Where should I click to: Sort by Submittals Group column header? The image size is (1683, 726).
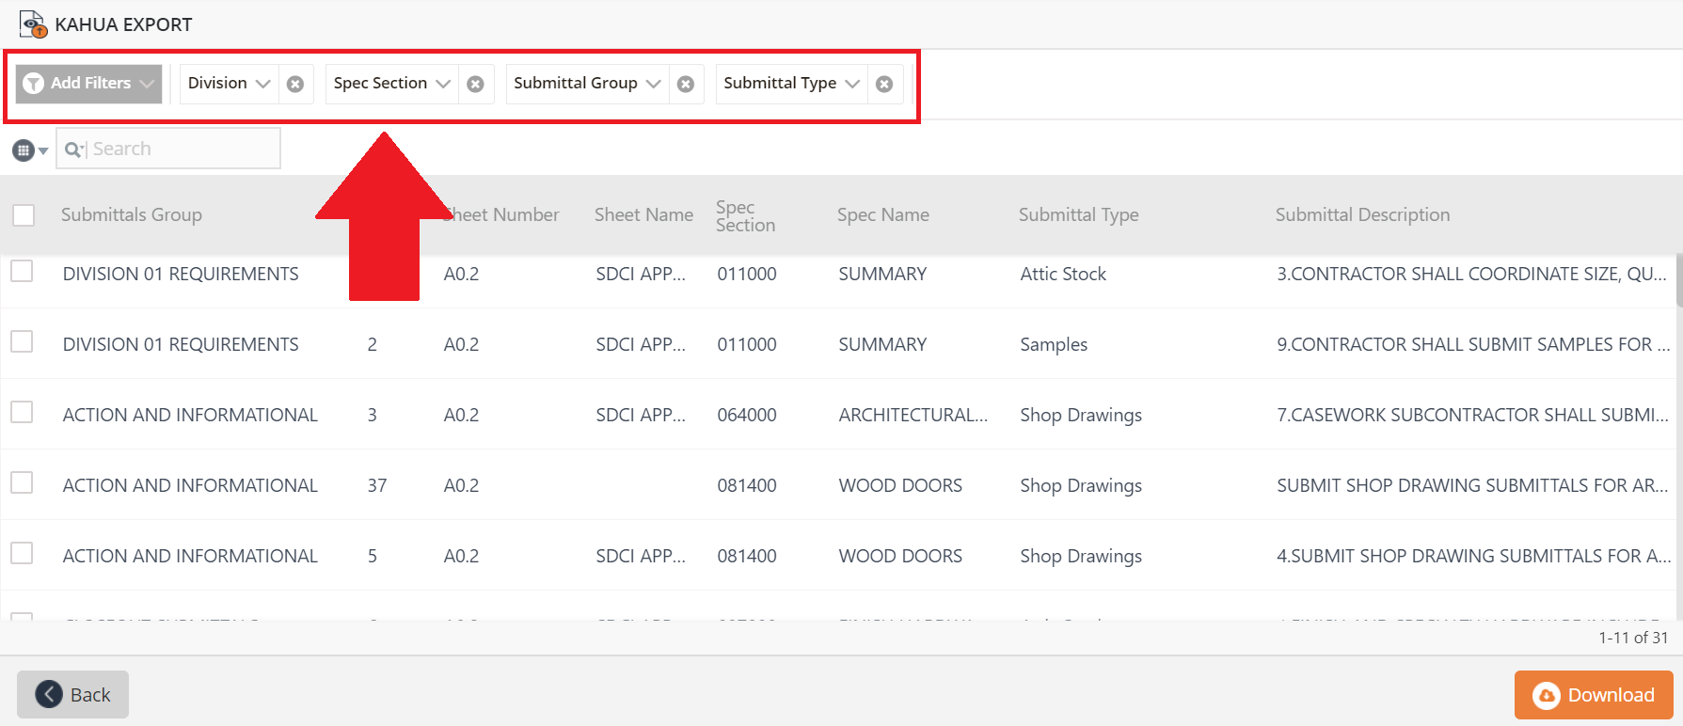pyautogui.click(x=132, y=214)
